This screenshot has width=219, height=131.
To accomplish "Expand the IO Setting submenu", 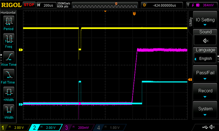I will [x=205, y=20].
